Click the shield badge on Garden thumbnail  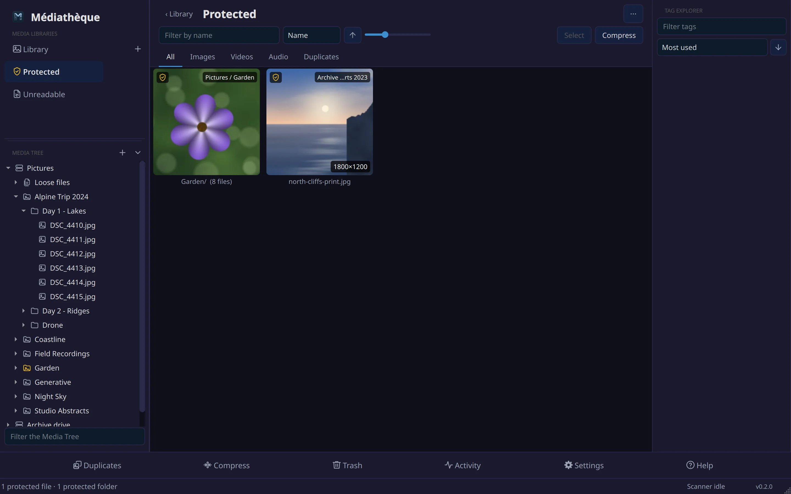pyautogui.click(x=162, y=77)
